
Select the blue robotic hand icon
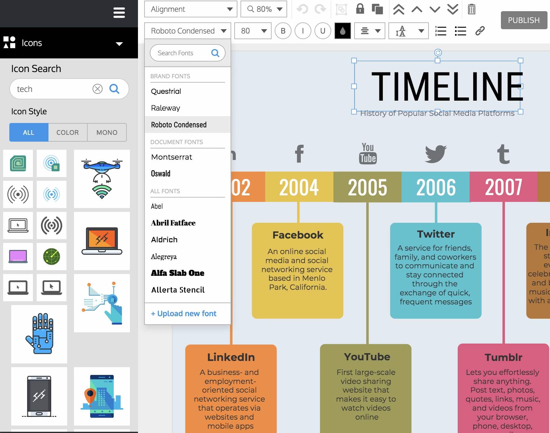coord(39,334)
